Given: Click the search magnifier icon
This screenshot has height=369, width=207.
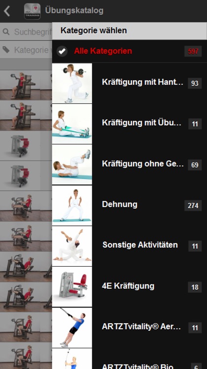Looking at the screenshot, I should 6,32.
